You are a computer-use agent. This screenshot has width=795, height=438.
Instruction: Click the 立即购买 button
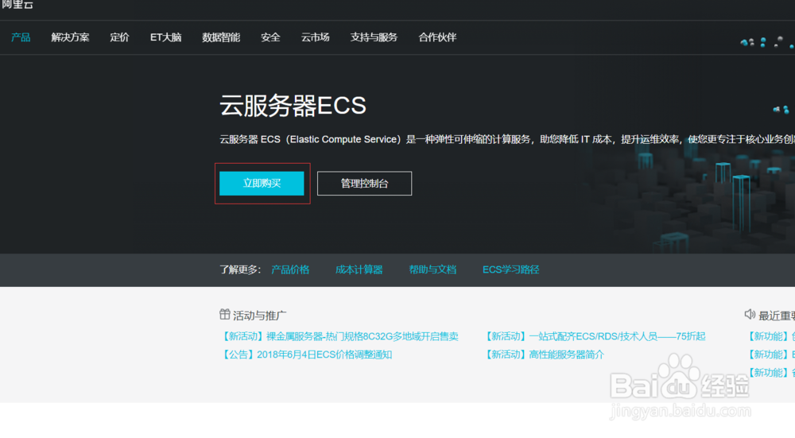(x=262, y=183)
